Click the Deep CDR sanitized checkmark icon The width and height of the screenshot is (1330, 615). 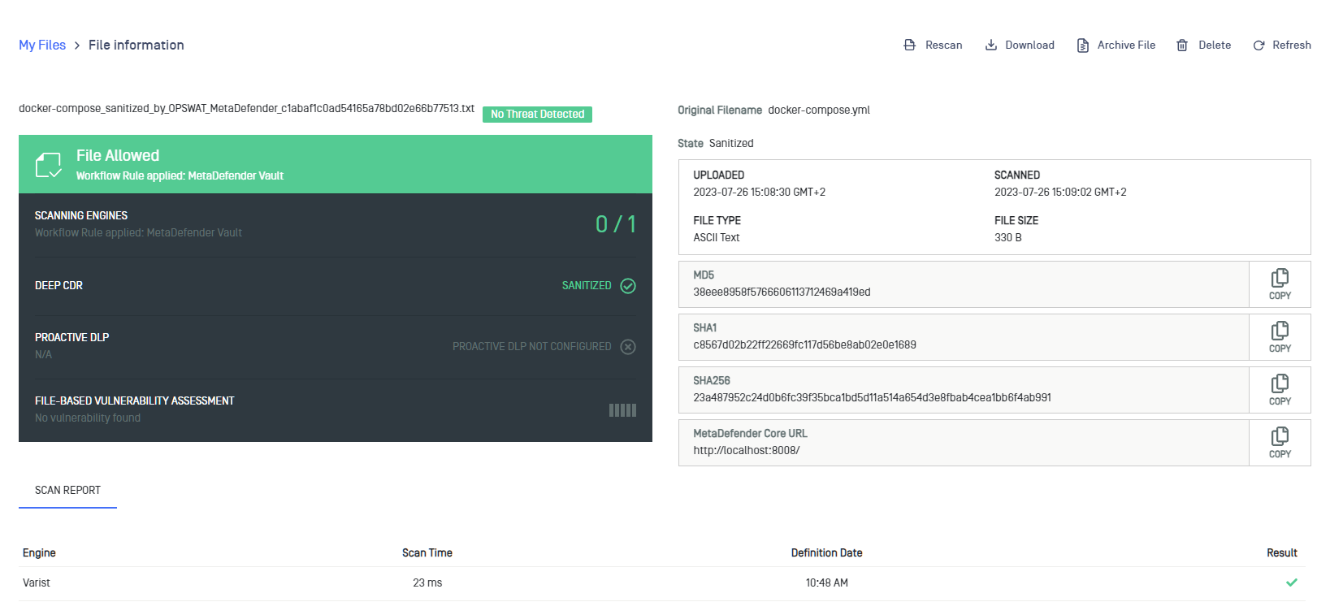pos(628,286)
